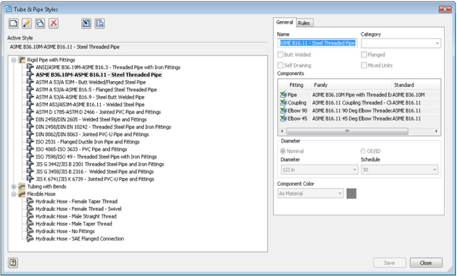
Task: Click the icon beside ASTM D 1785 Jointed PVC Pipe
Action: (30, 112)
